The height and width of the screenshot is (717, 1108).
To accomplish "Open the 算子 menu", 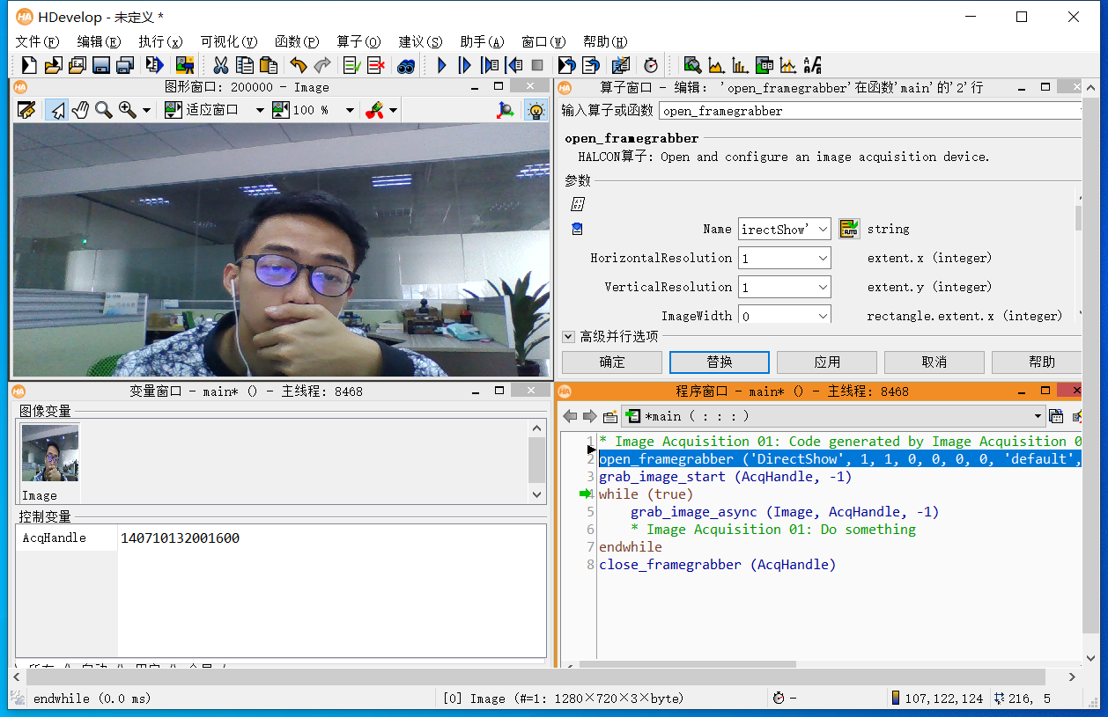I will tap(358, 41).
